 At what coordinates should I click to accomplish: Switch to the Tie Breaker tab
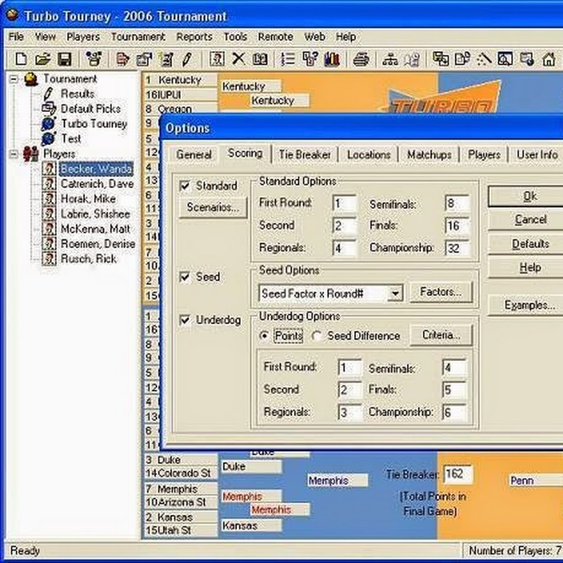305,155
